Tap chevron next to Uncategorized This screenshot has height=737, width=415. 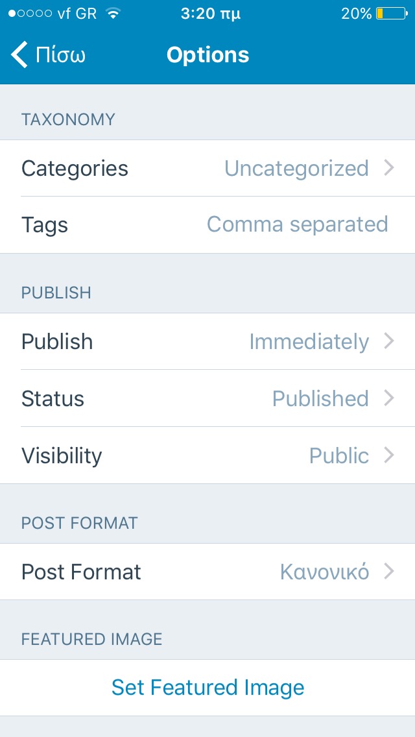click(388, 168)
